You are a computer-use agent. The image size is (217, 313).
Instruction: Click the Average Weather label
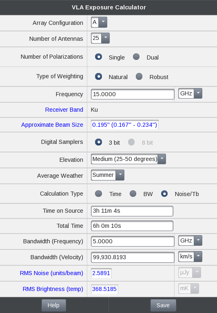pyautogui.click(x=60, y=176)
